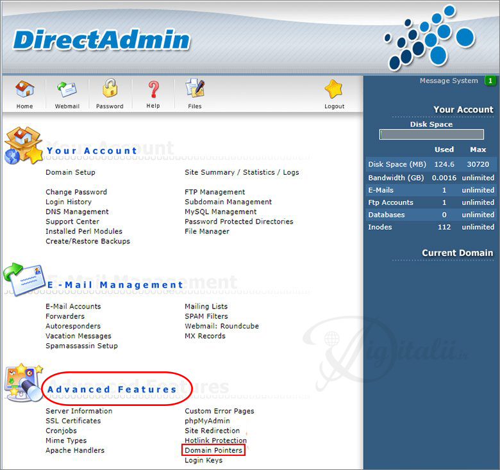Open MX Records
The height and width of the screenshot is (470, 500).
(x=205, y=336)
